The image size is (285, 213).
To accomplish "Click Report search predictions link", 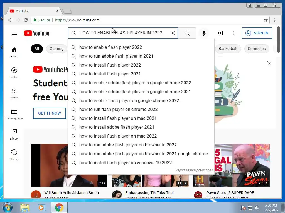I will 194,170.
